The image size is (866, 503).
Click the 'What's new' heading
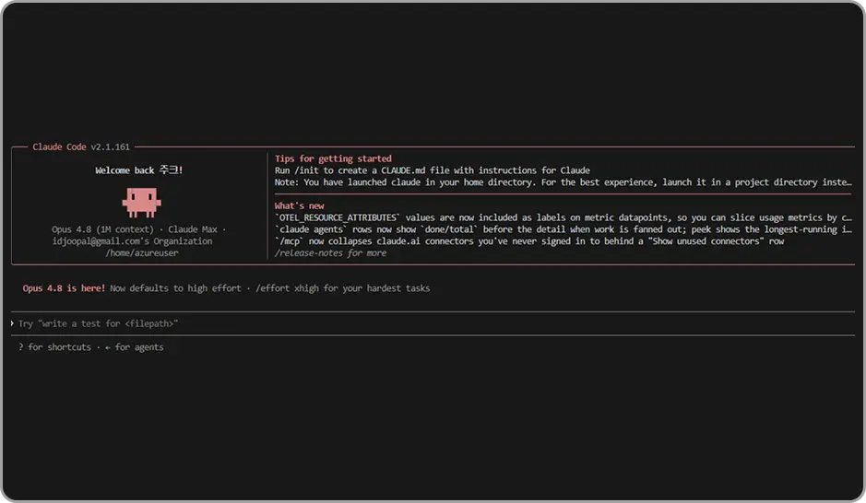[x=300, y=205]
